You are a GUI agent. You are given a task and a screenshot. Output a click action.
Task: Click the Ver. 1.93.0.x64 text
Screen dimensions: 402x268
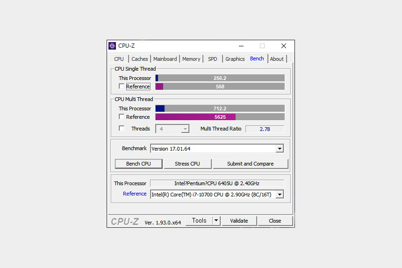click(163, 222)
